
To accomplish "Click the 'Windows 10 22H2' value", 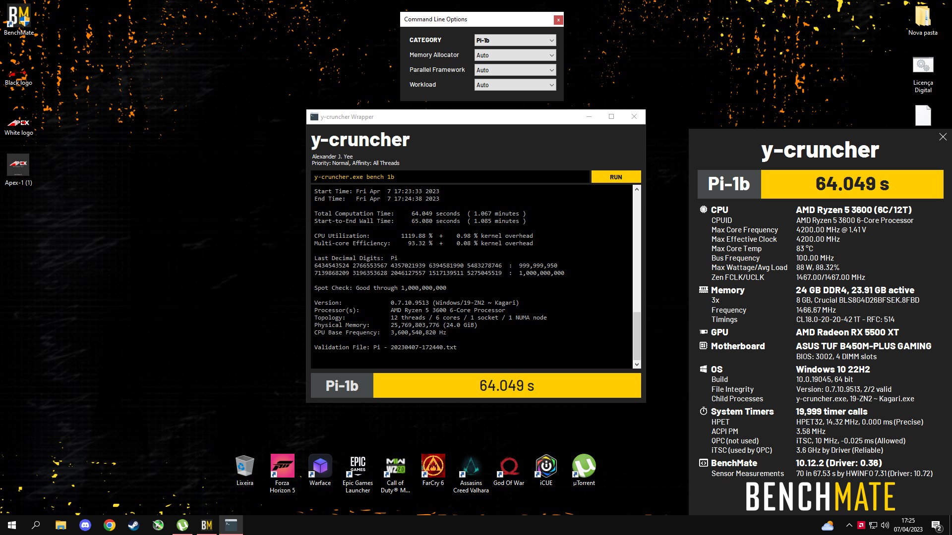I will [833, 370].
